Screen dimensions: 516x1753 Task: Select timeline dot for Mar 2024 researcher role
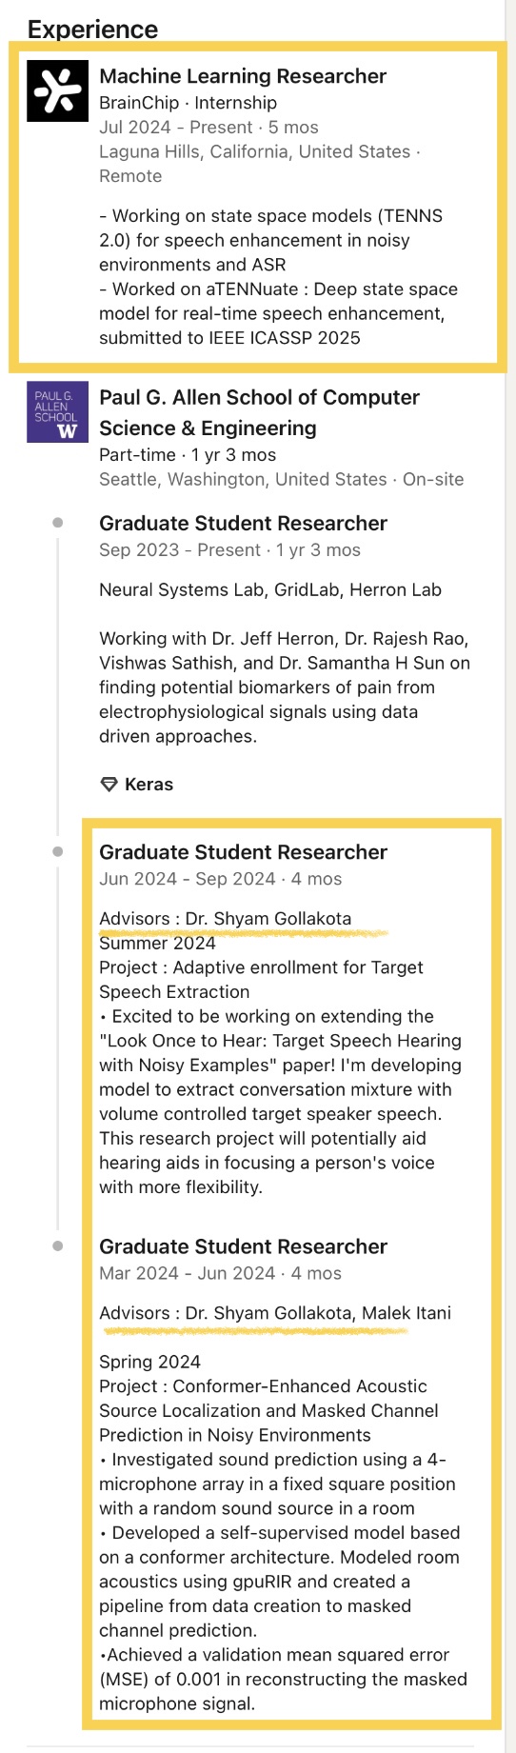[58, 1245]
